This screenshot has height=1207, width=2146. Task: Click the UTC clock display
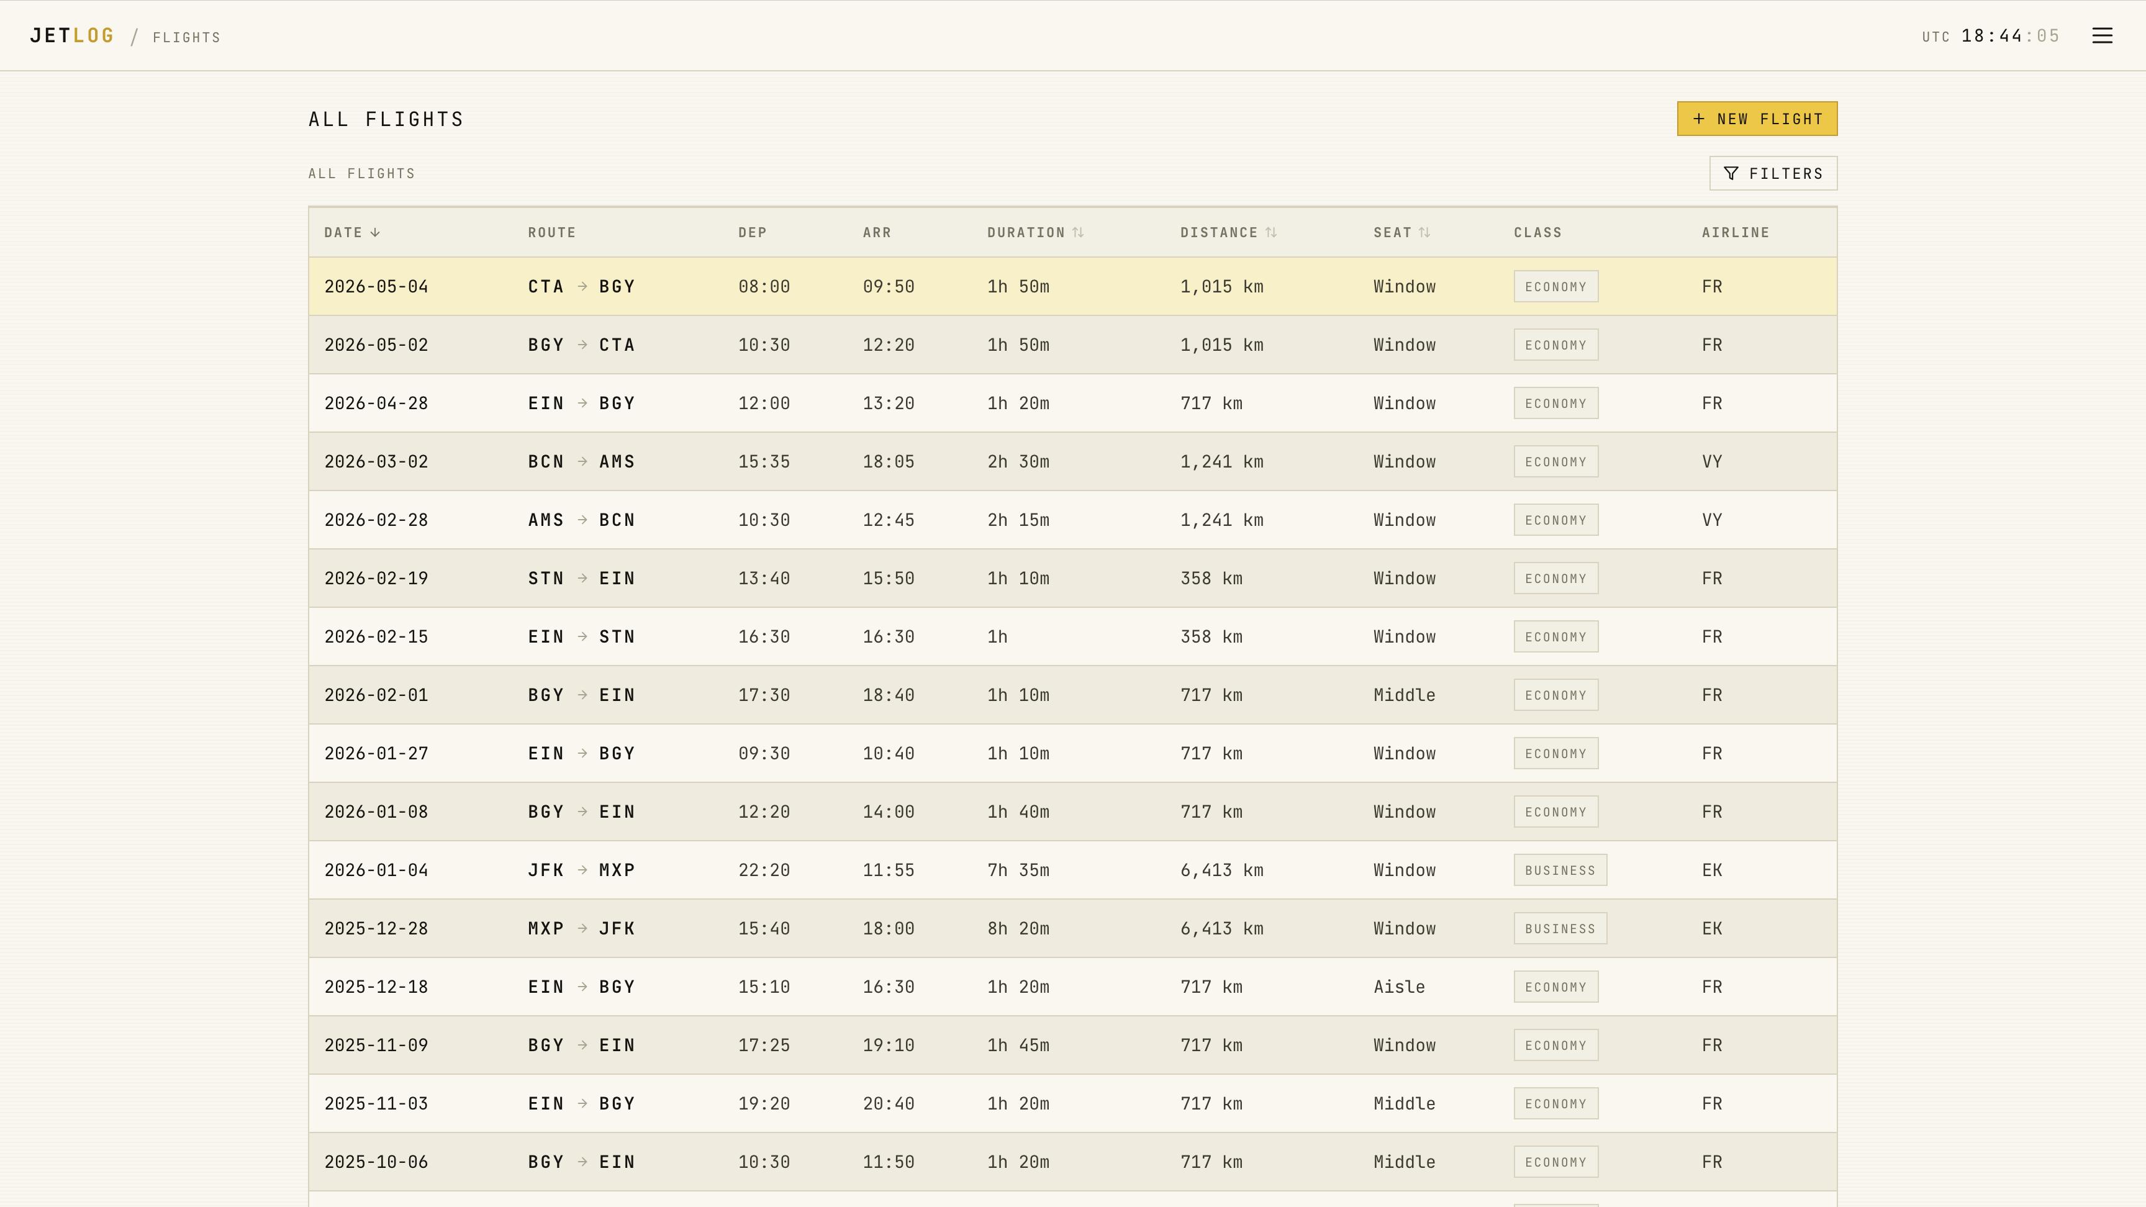point(1990,36)
